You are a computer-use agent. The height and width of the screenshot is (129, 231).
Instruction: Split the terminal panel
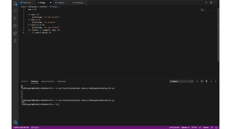(x=202, y=81)
